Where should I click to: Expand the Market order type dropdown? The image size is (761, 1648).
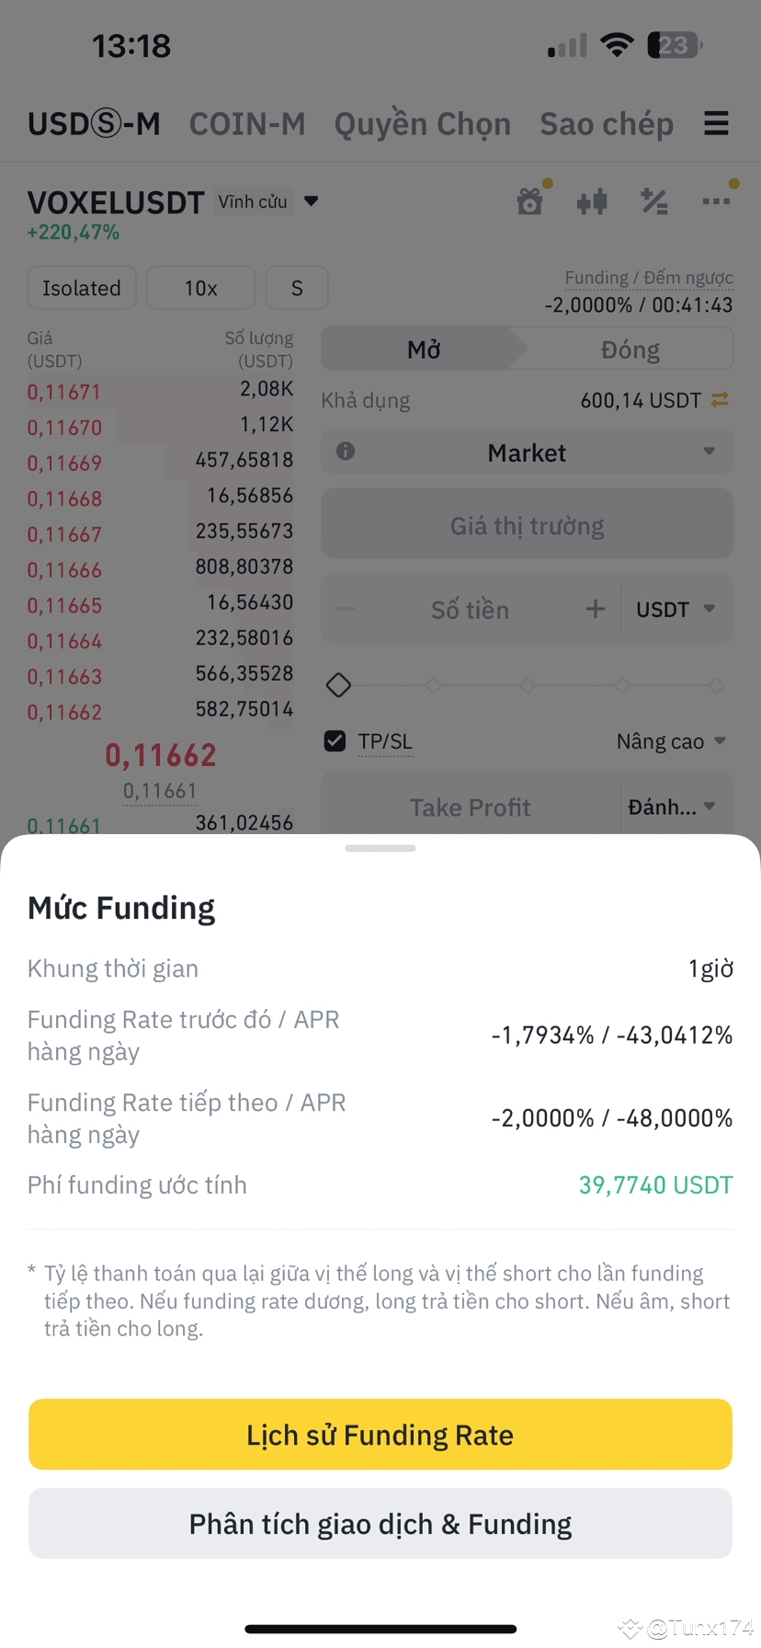[527, 452]
